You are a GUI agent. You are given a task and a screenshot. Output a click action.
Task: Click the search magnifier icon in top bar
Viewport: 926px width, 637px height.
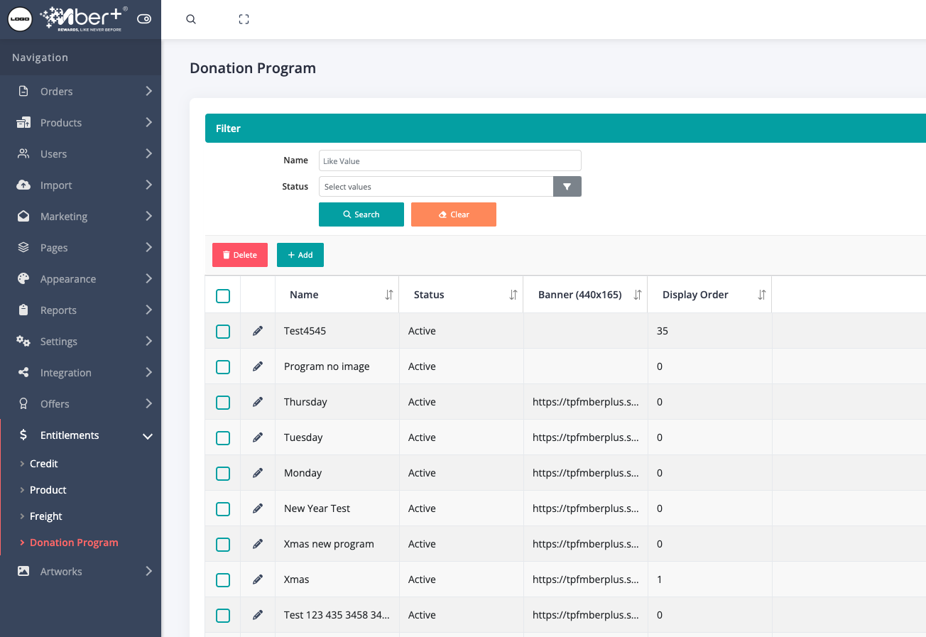[x=191, y=19]
